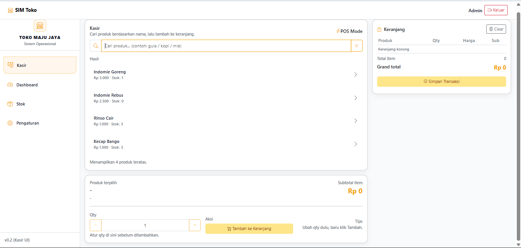The height and width of the screenshot is (248, 521).
Task: Expand Kecap Bango chevron arrow
Action: (355, 144)
